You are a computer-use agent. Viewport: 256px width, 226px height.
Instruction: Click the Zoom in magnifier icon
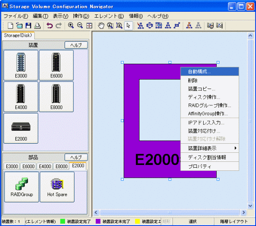(x=71, y=26)
